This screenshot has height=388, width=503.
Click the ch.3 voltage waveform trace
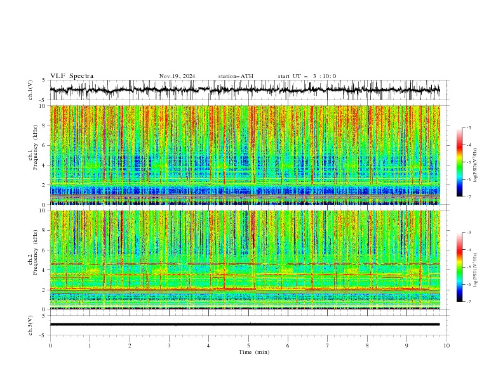pyautogui.click(x=245, y=325)
